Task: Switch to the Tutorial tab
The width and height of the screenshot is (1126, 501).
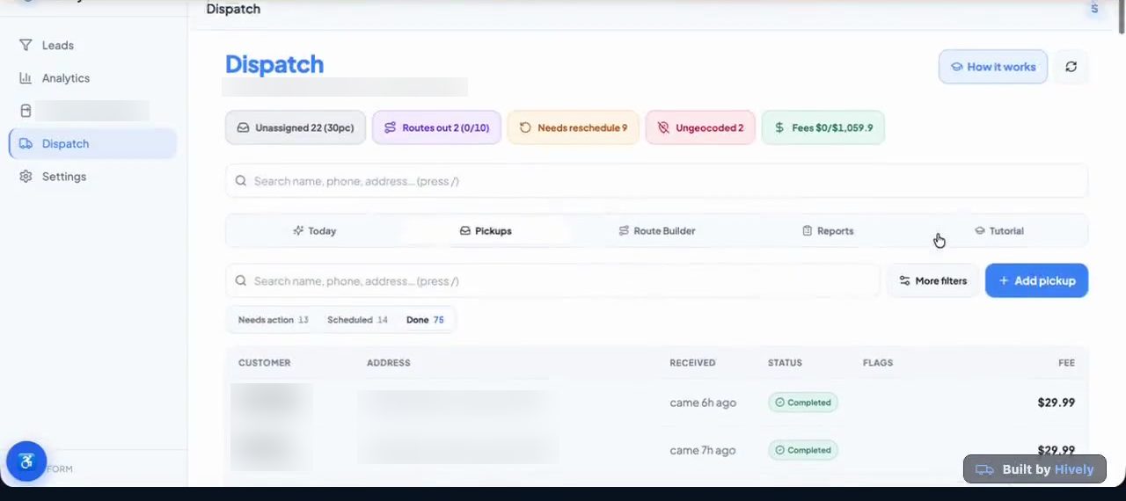Action: [x=998, y=231]
